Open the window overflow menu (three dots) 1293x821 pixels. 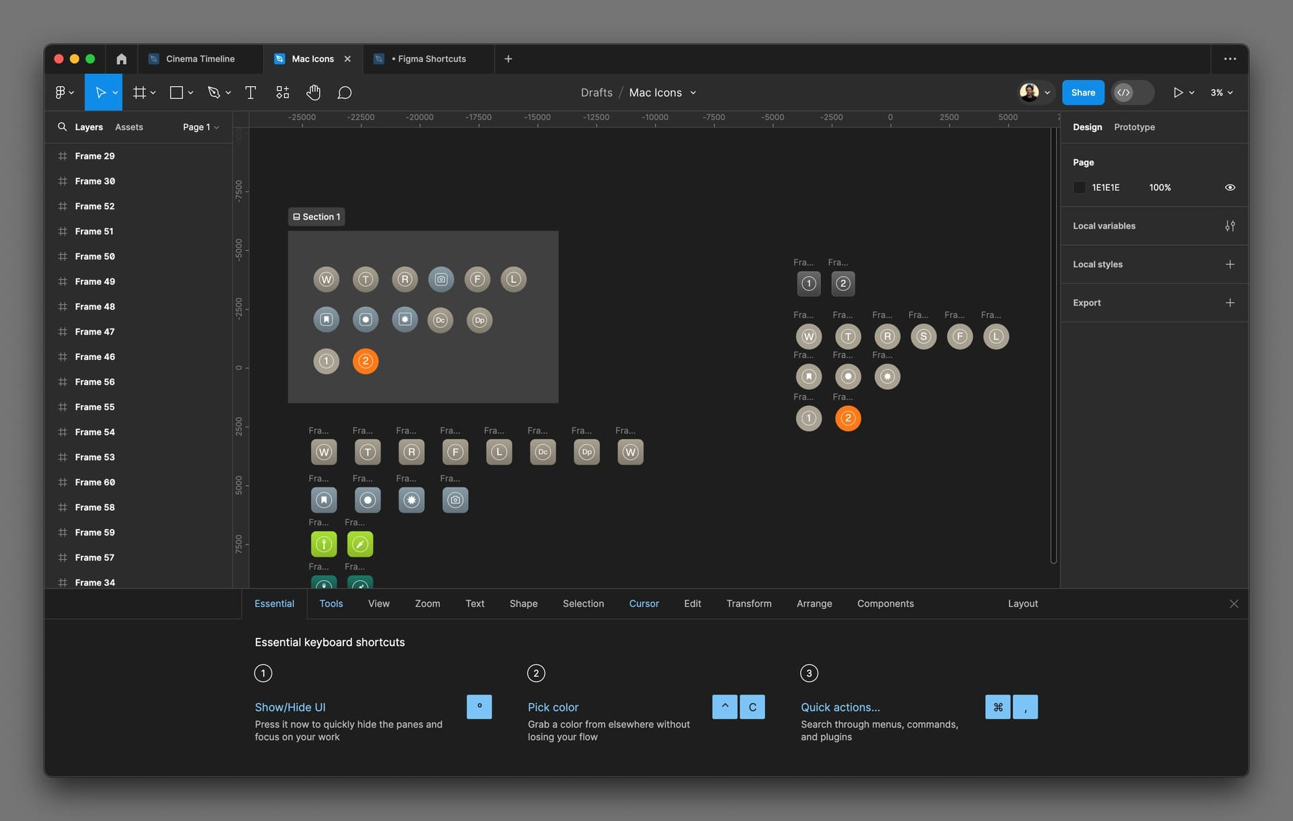coord(1230,59)
